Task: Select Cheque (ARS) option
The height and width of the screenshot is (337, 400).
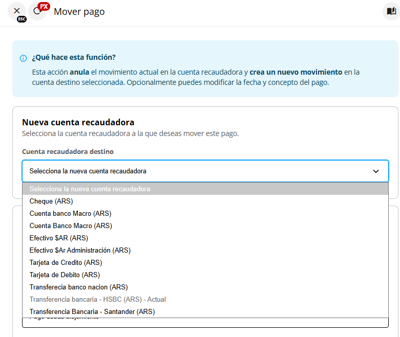Action: click(205, 201)
